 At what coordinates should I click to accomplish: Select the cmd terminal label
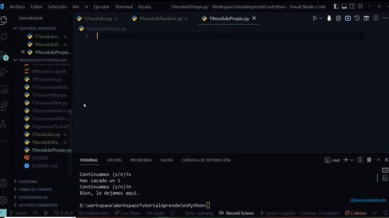click(x=332, y=160)
